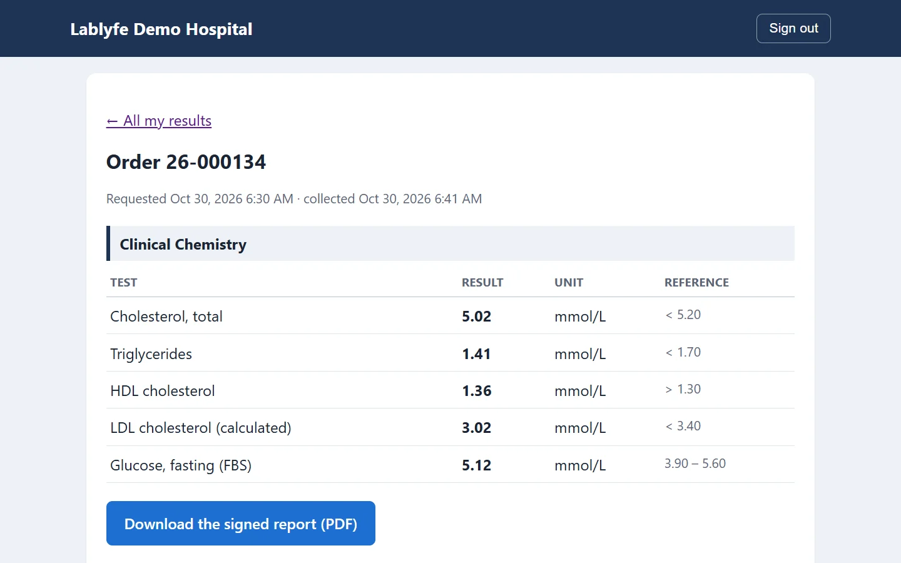Select the HDL cholesterol test name
The width and height of the screenshot is (901, 563).
tap(163, 391)
